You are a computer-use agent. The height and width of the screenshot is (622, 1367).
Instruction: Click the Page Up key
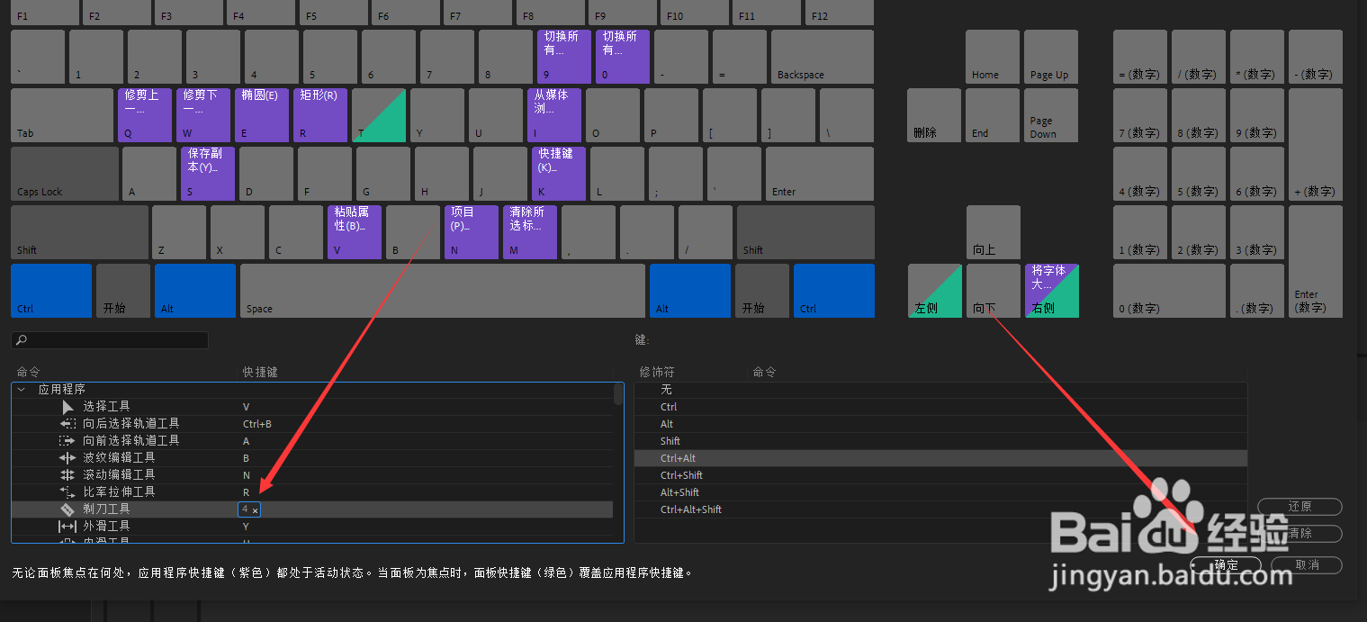pos(1051,57)
